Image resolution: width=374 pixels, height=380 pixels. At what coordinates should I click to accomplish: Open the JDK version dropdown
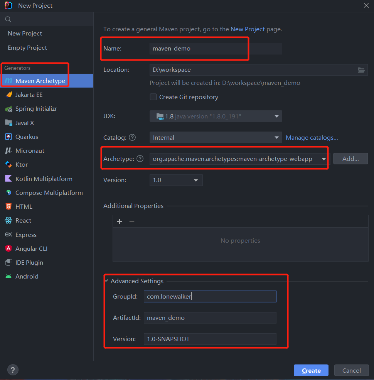tap(276, 116)
